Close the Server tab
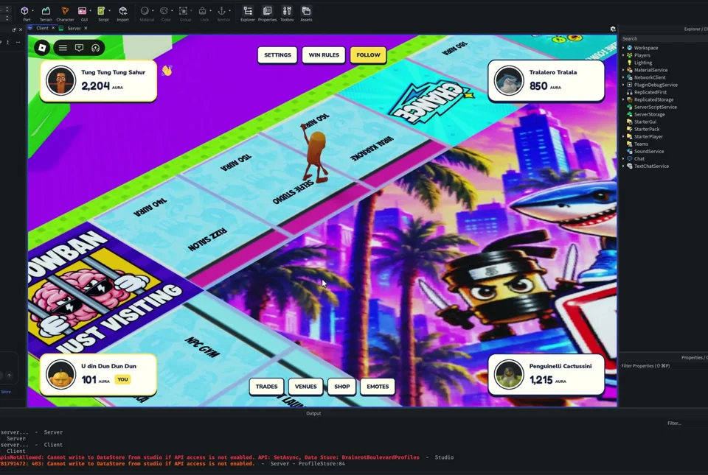708x475 pixels. tap(86, 28)
